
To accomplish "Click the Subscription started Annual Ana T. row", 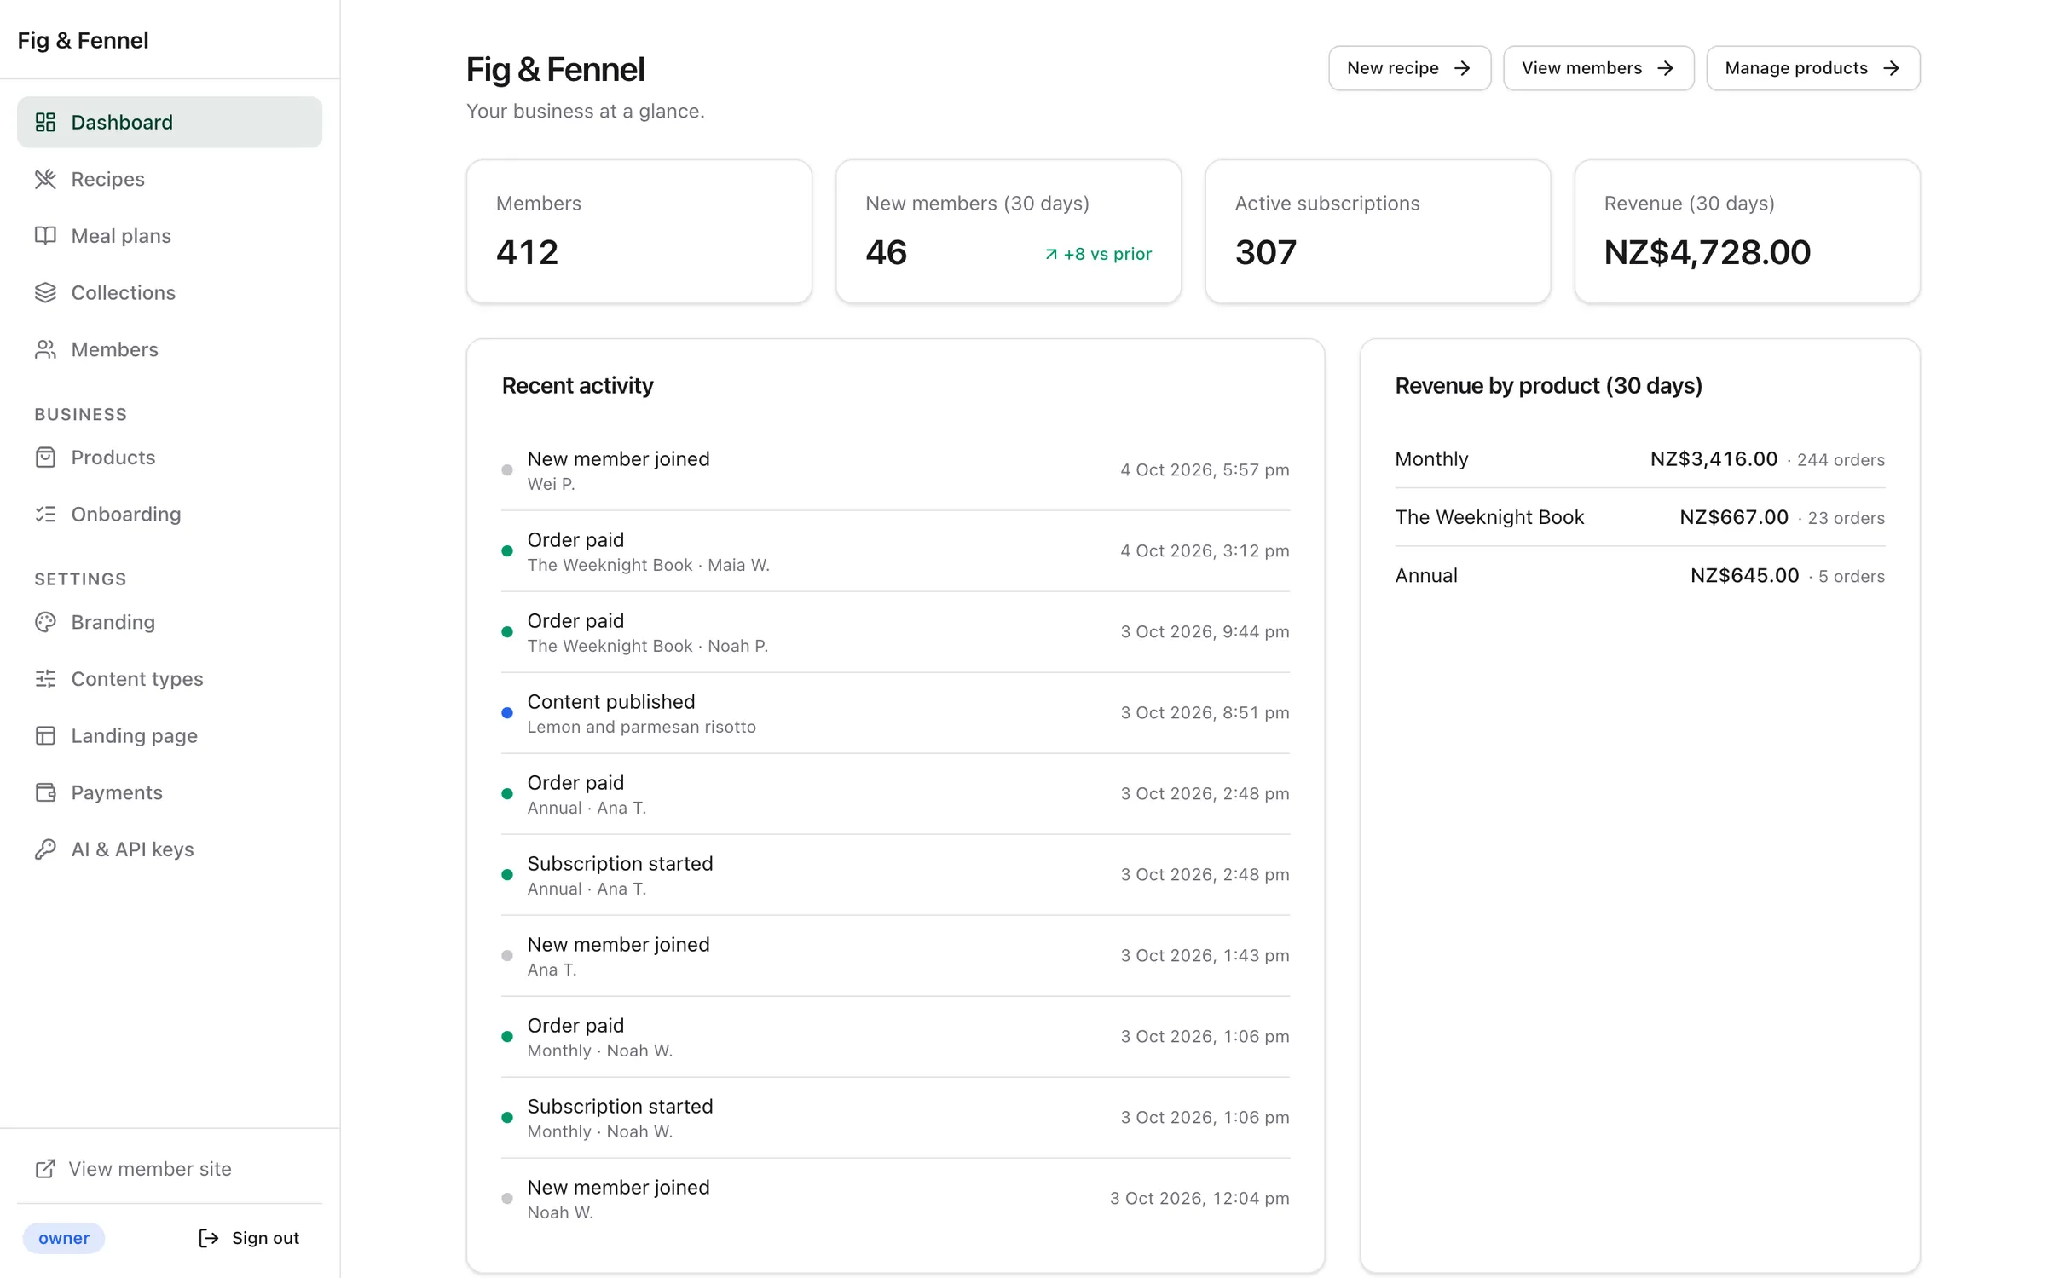I will [x=895, y=875].
